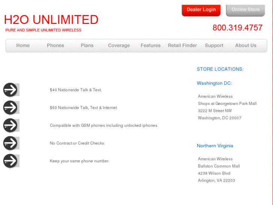Click the STORE LOCATIONS heading
This screenshot has height=205, width=273.
tap(220, 69)
